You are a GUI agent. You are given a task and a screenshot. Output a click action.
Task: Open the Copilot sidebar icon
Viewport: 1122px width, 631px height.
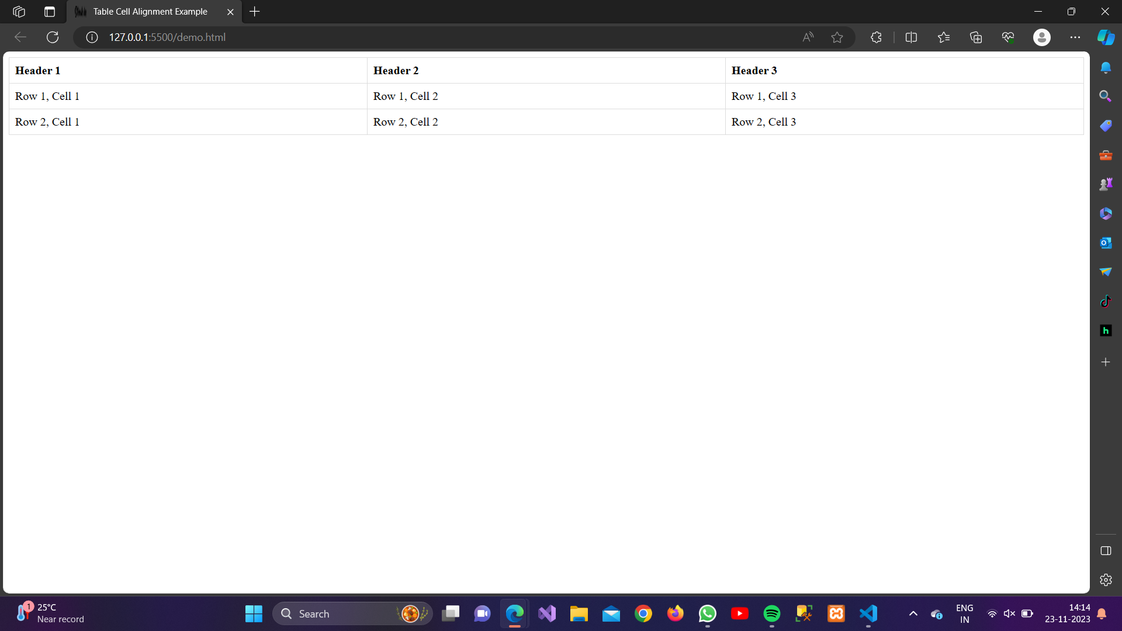[x=1106, y=37]
